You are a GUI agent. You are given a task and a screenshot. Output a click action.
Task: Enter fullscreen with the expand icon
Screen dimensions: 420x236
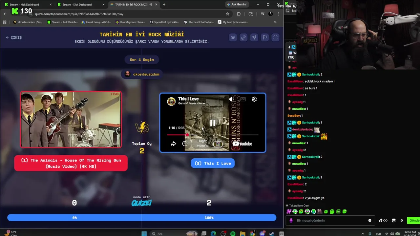point(275,37)
